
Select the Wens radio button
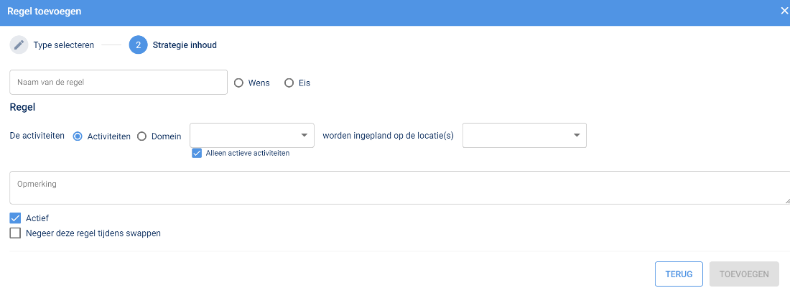(x=239, y=83)
